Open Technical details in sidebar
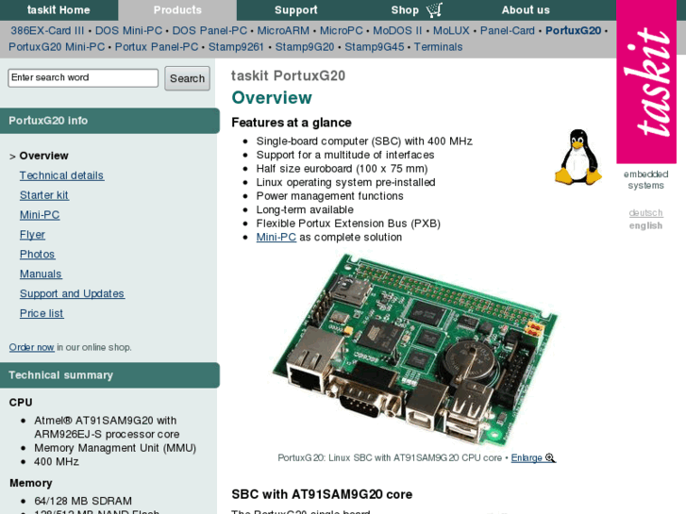This screenshot has height=514, width=686. coord(61,175)
